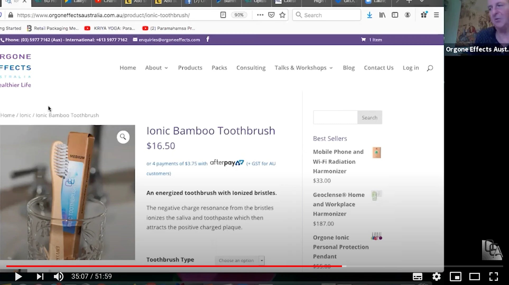
Task: Toggle theater mode
Action: click(474, 277)
